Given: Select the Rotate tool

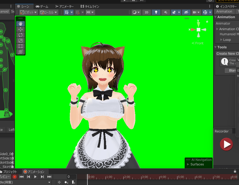Looking at the screenshot, I should [x=21, y=35].
